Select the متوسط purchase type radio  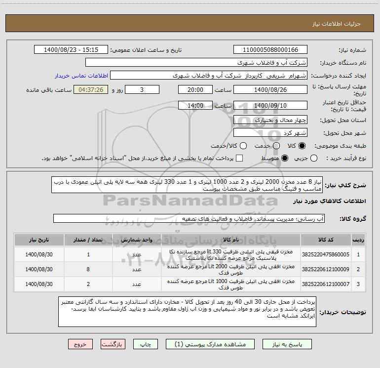point(285,158)
